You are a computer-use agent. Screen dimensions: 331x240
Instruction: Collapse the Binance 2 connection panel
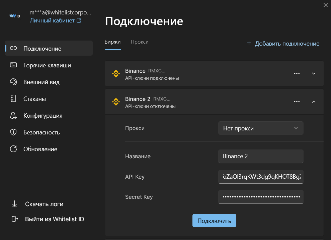coord(314,102)
